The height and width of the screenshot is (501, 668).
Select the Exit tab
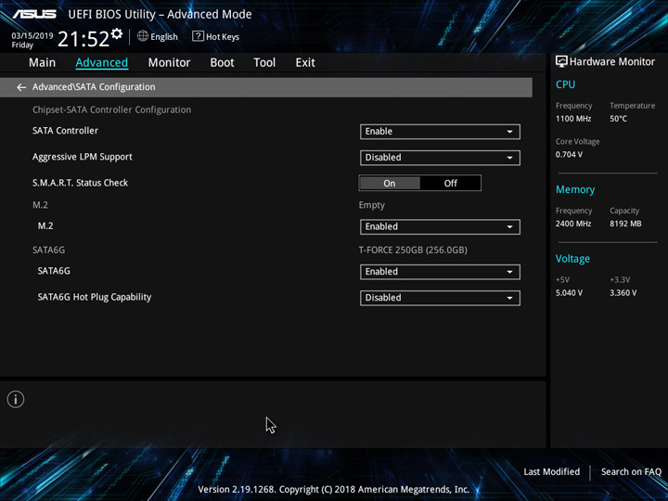[305, 63]
